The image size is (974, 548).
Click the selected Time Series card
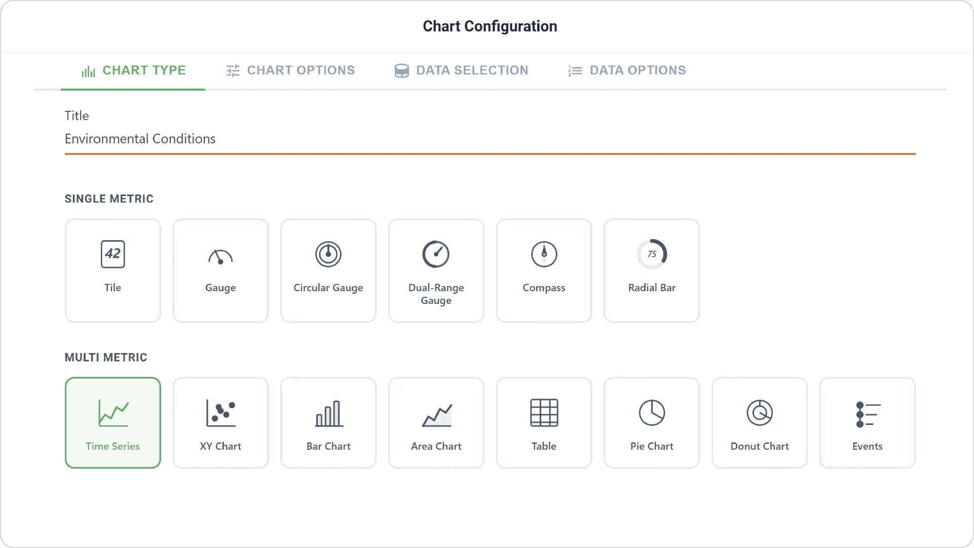[113, 422]
